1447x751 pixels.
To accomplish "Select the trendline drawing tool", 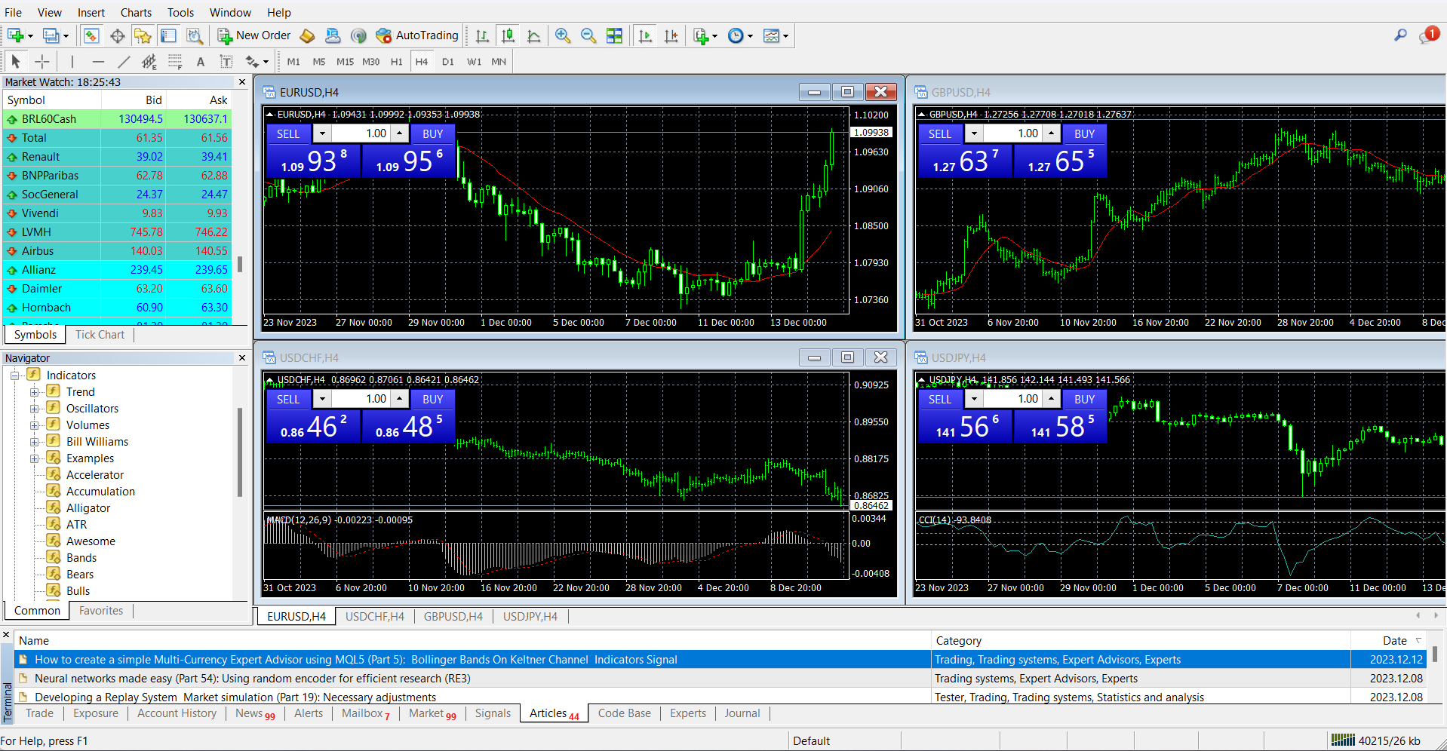I will click(x=124, y=61).
